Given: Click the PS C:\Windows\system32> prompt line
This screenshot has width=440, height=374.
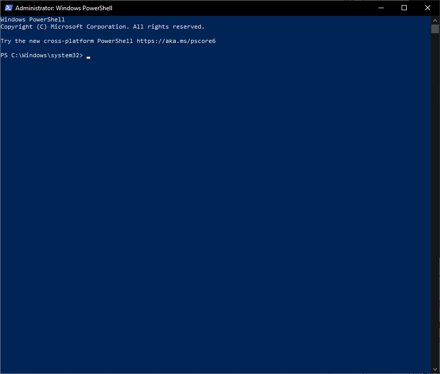Looking at the screenshot, I should tap(43, 55).
